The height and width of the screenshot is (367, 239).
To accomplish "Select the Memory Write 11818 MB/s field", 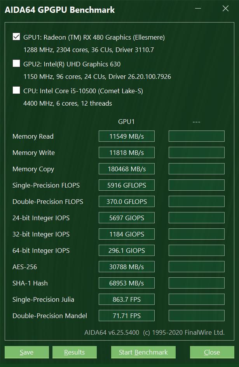I will coord(127,153).
